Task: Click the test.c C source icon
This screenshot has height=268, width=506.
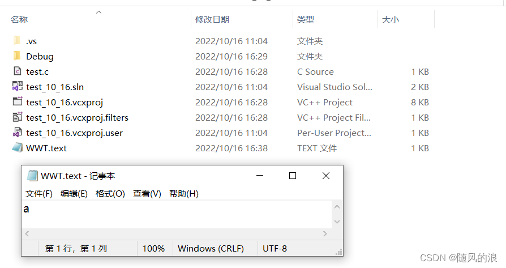Action: pos(17,71)
